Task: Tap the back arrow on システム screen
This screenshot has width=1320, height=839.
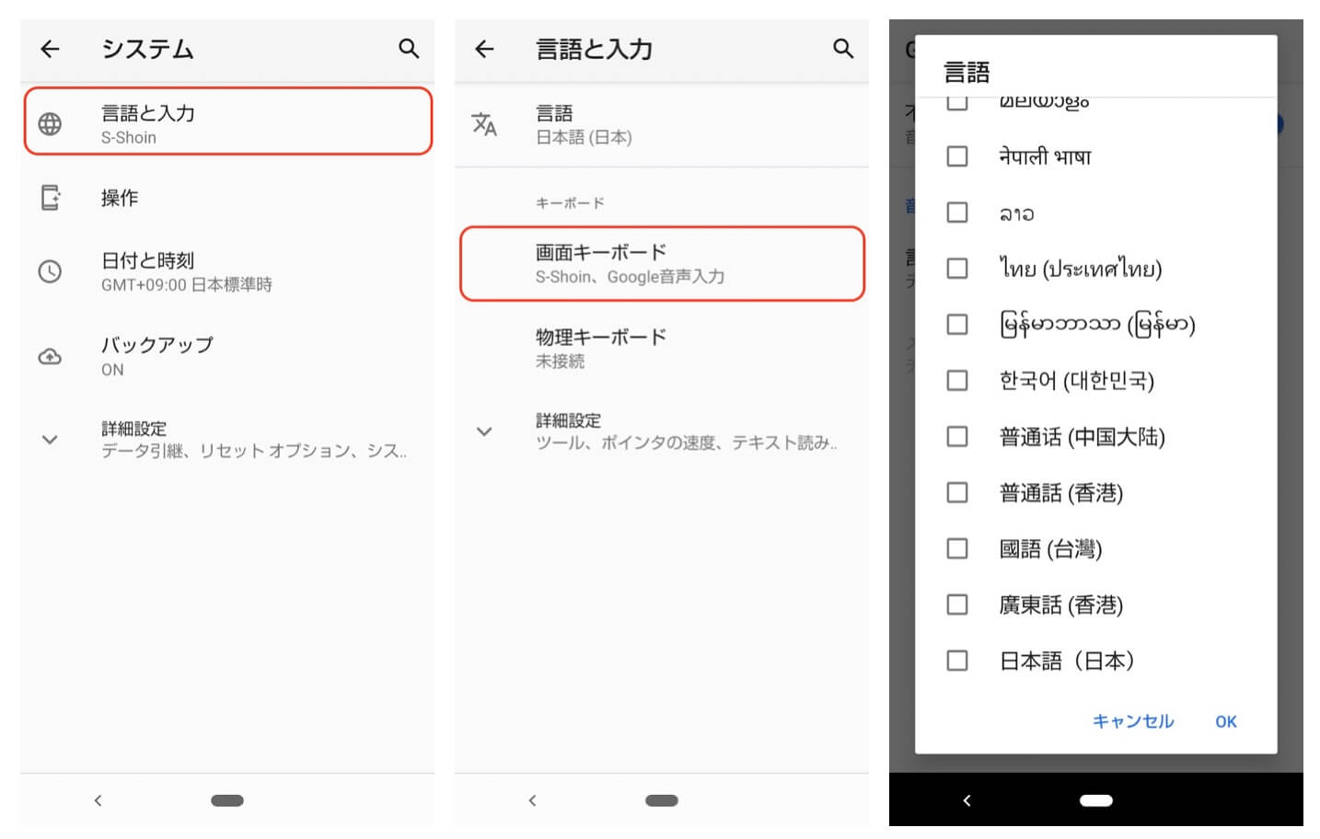Action: click(x=51, y=49)
